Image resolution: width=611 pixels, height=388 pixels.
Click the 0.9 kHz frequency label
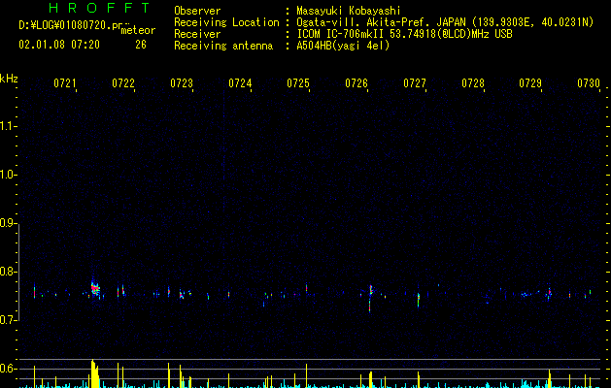pyautogui.click(x=8, y=223)
